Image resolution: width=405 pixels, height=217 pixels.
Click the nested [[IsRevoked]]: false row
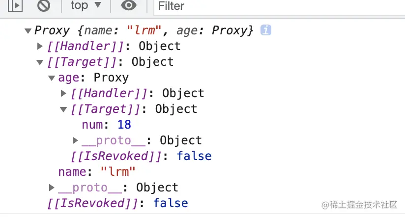click(x=142, y=156)
